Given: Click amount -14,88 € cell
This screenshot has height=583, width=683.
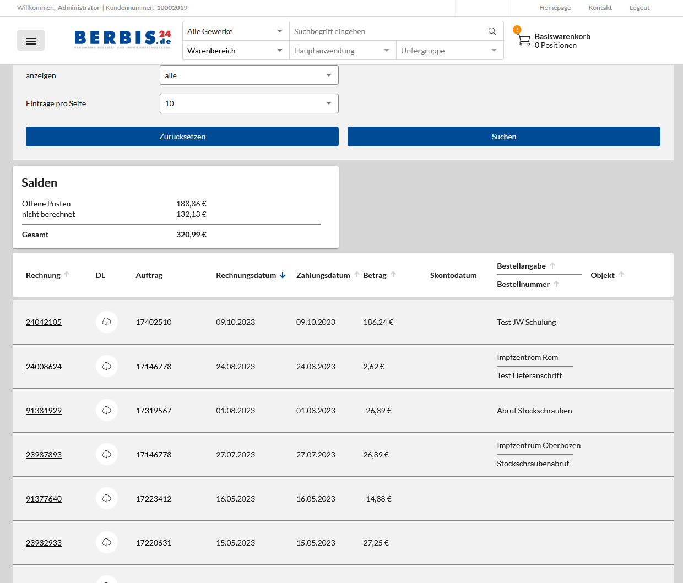Looking at the screenshot, I should 377,499.
